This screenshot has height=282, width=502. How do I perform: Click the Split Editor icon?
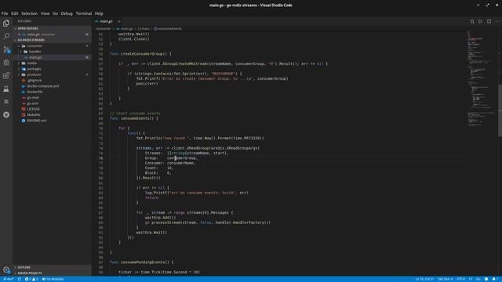(x=489, y=21)
